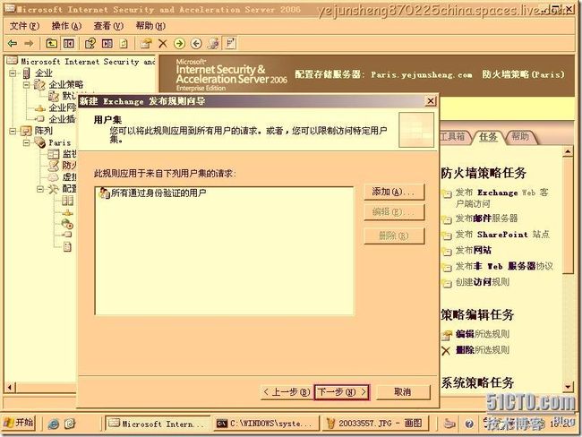Click console tree horizontal scrollbar left arrow
The height and width of the screenshot is (437, 582).
tap(10, 388)
